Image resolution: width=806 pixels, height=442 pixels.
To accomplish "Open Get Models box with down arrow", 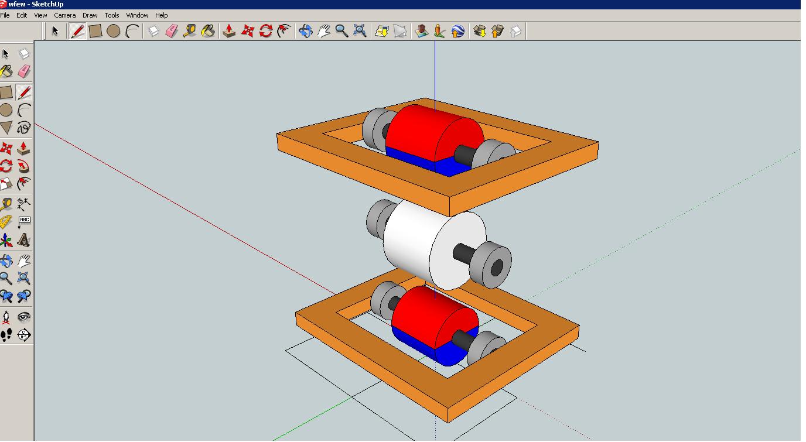I will (480, 31).
